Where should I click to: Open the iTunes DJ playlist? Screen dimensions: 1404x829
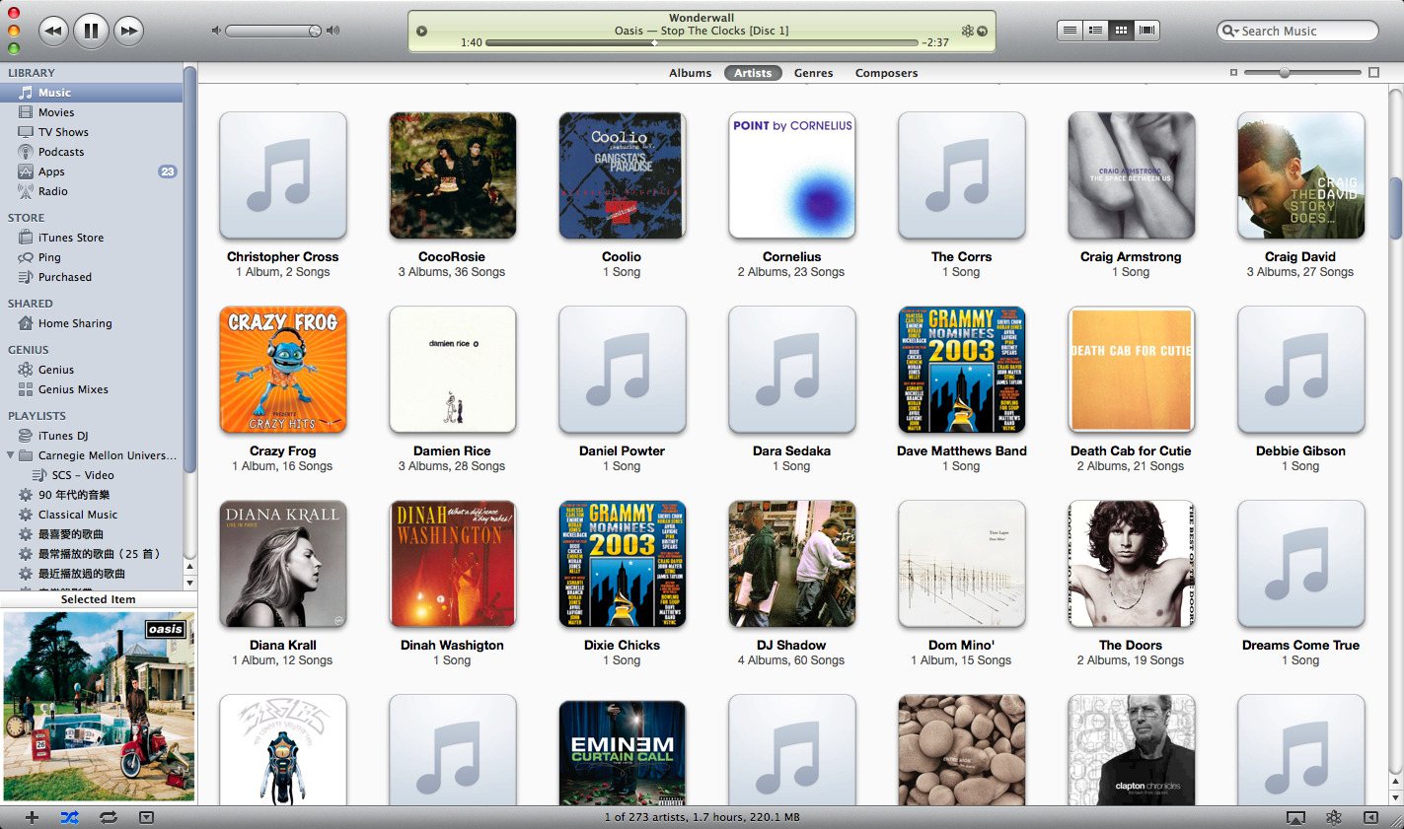pyautogui.click(x=91, y=436)
